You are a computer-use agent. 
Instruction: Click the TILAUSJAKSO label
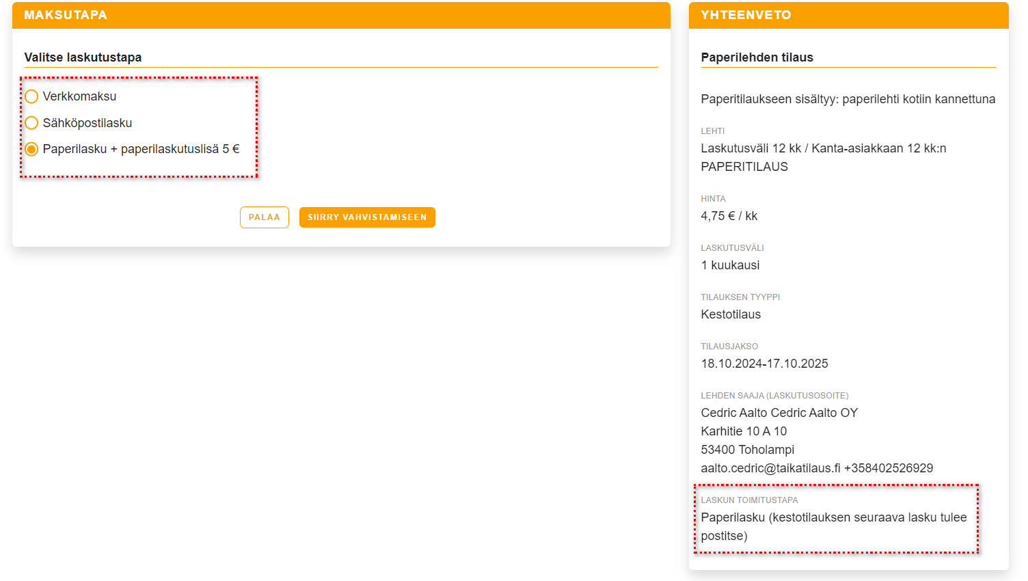pyautogui.click(x=729, y=347)
